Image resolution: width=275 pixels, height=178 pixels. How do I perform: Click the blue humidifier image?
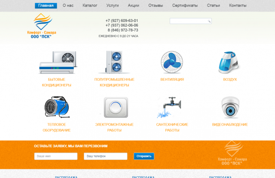(229, 62)
